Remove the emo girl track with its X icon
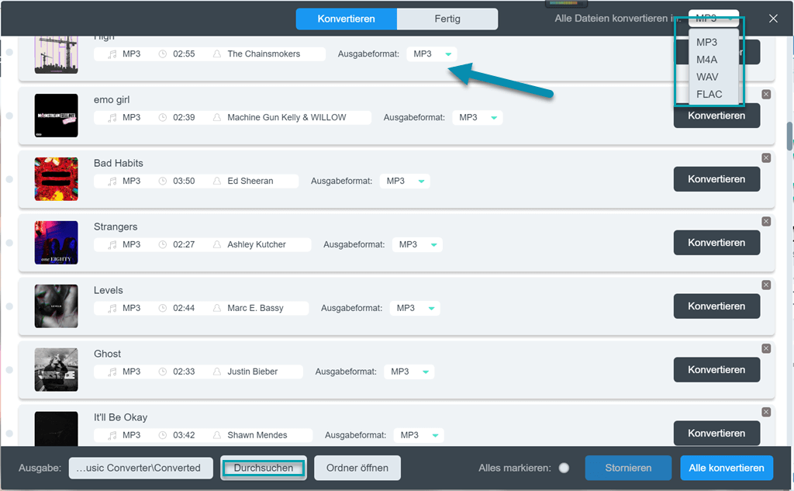 766,95
